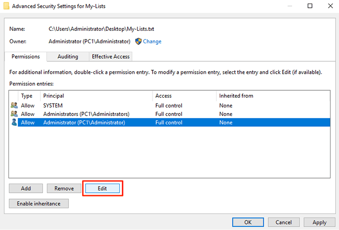
Task: Switch to the Auditing tab
Action: (67, 57)
